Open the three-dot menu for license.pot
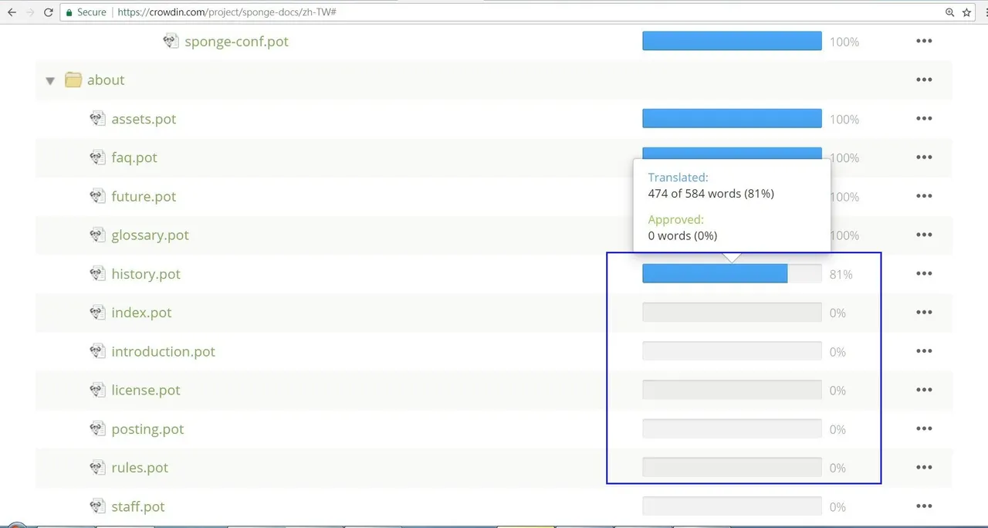988x528 pixels. [924, 390]
